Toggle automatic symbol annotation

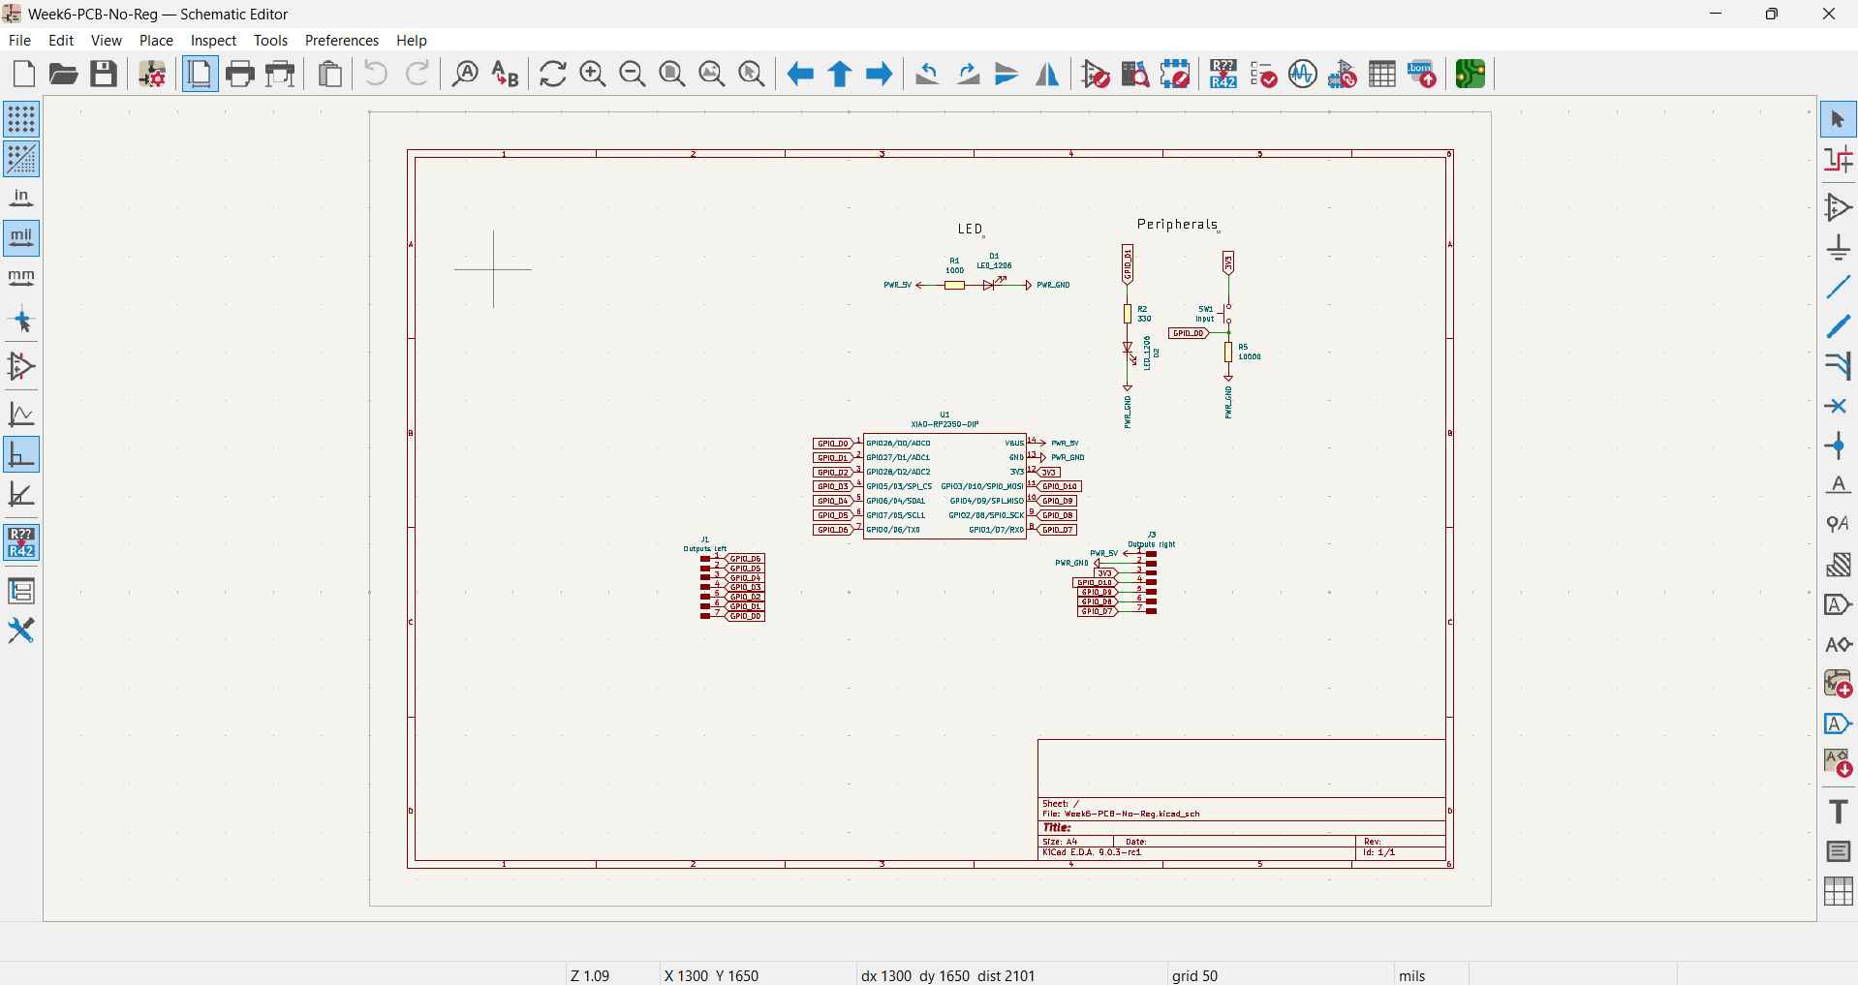click(21, 542)
